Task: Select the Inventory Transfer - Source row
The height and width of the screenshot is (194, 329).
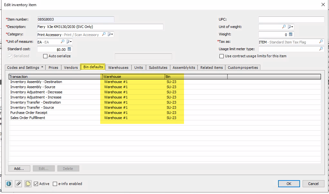Action: (165, 107)
